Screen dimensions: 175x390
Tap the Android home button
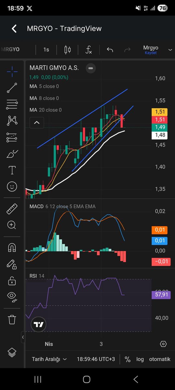click(x=87, y=379)
